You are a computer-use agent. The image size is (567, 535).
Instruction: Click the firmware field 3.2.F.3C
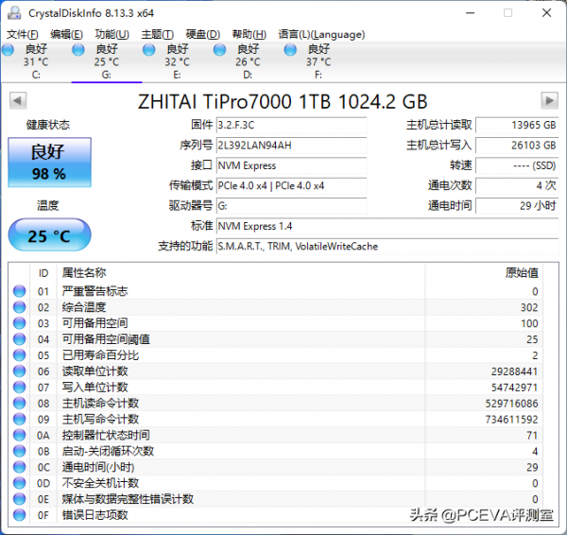click(x=291, y=125)
